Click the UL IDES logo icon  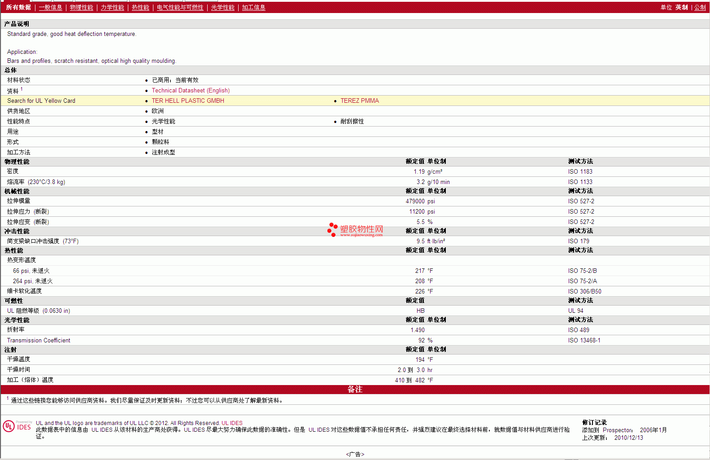pyautogui.click(x=17, y=426)
